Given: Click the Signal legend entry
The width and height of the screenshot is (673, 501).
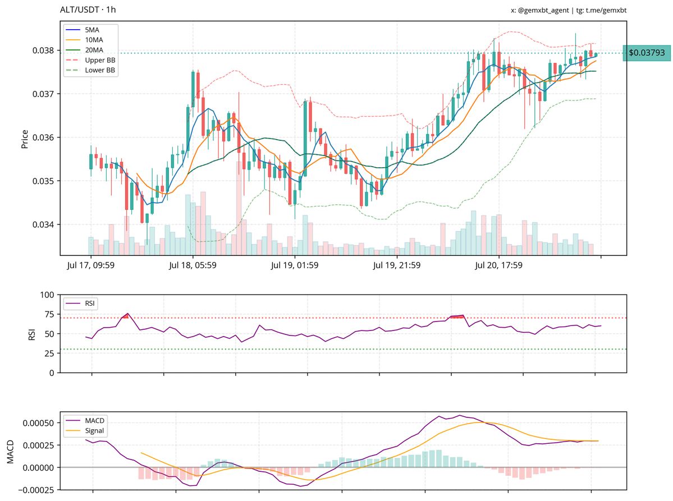Looking at the screenshot, I should click(85, 431).
